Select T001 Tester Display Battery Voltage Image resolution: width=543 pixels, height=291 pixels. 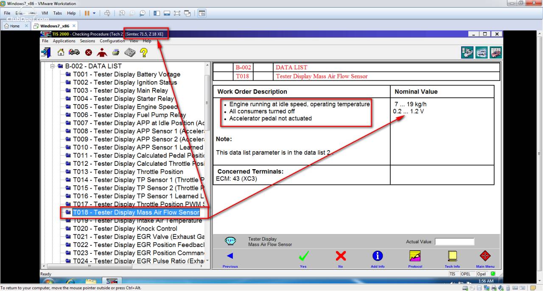point(126,74)
